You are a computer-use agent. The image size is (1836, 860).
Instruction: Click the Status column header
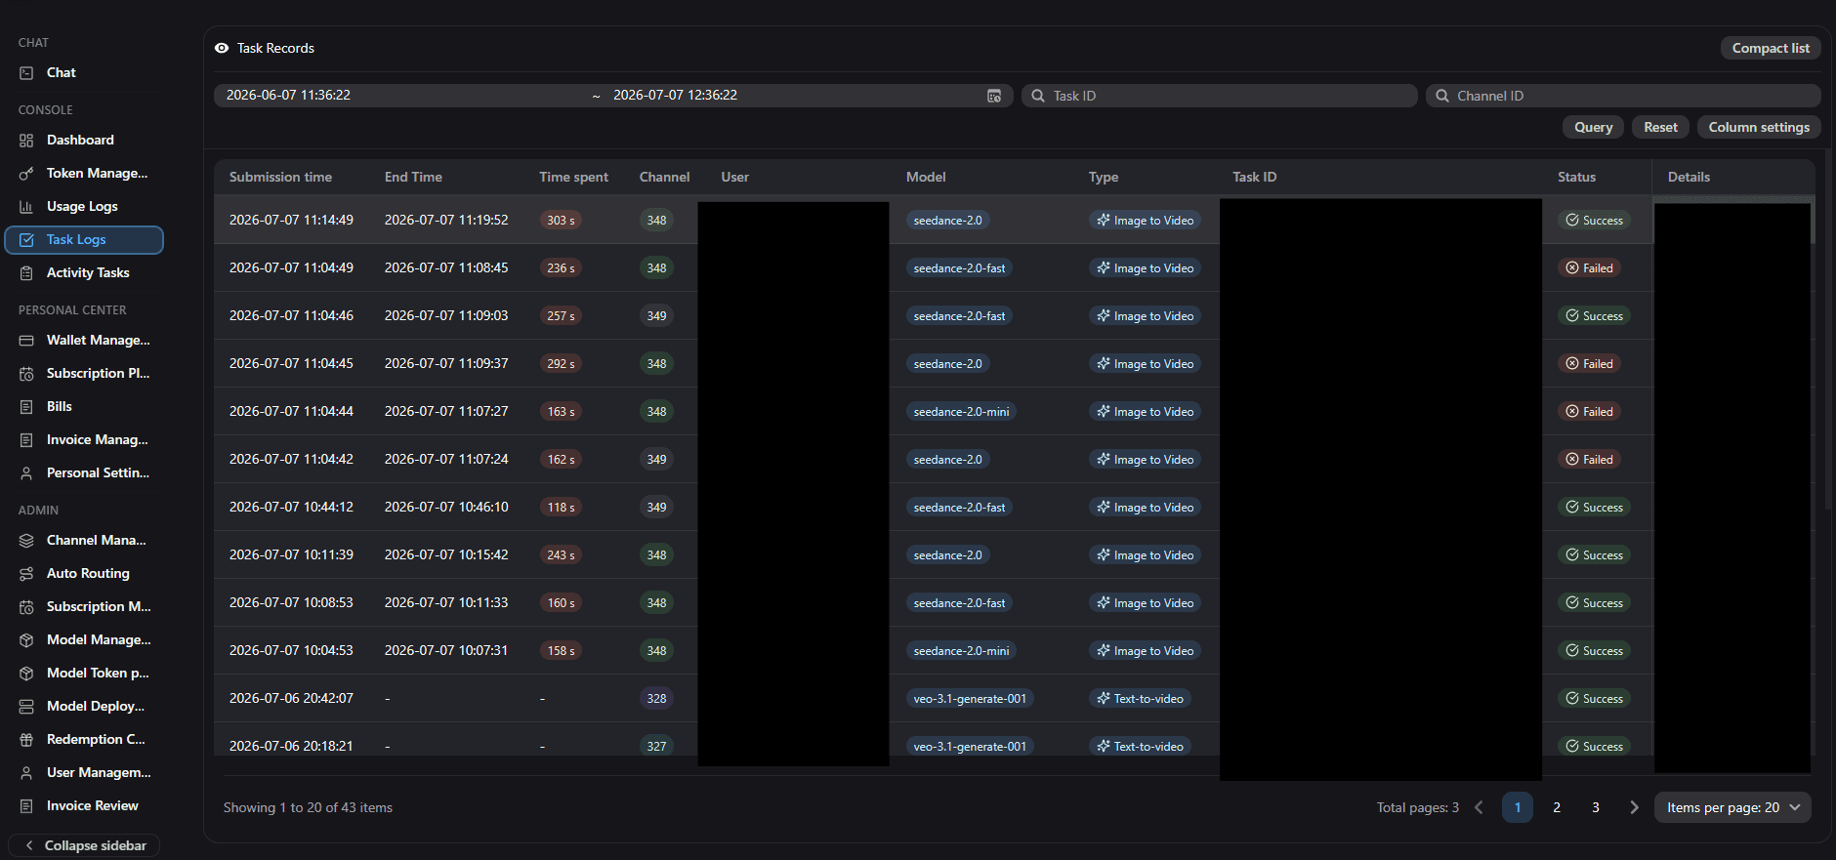coord(1576,178)
